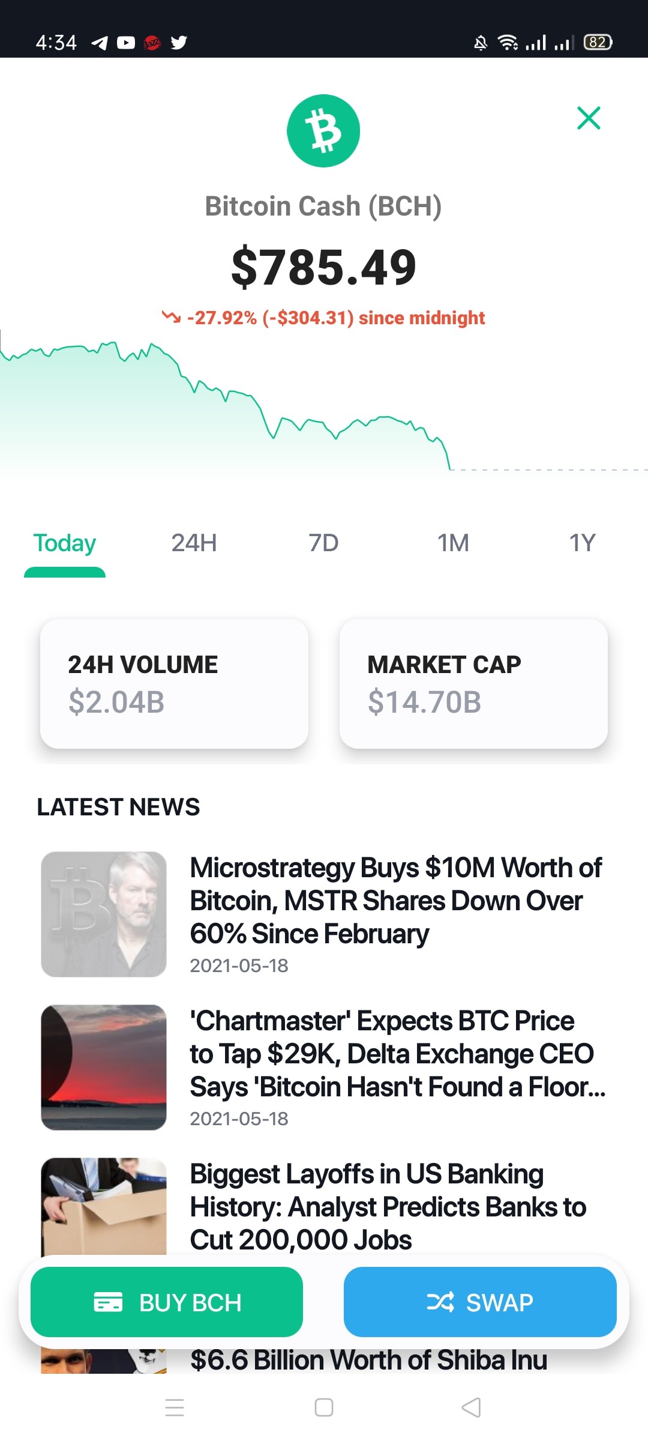Open recent apps via menu lines icon
The image size is (648, 1441).
[175, 1407]
